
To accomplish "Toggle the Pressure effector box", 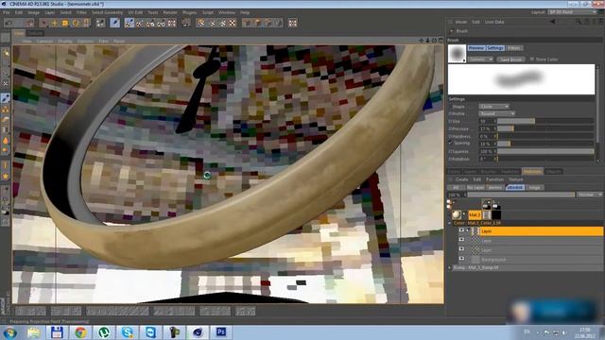I will [450, 128].
